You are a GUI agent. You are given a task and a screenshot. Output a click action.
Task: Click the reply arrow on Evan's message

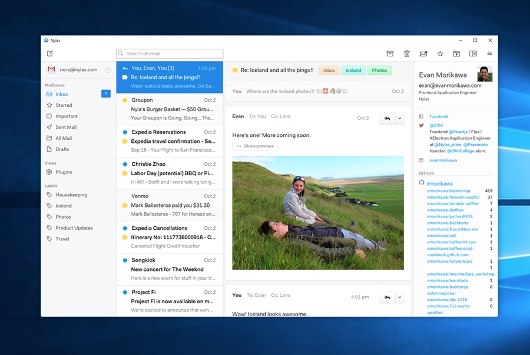coord(387,118)
